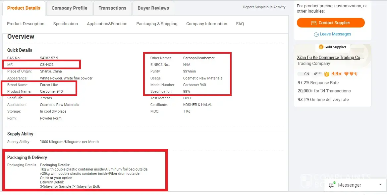Click the trade assurance shield icon

[x=327, y=74]
